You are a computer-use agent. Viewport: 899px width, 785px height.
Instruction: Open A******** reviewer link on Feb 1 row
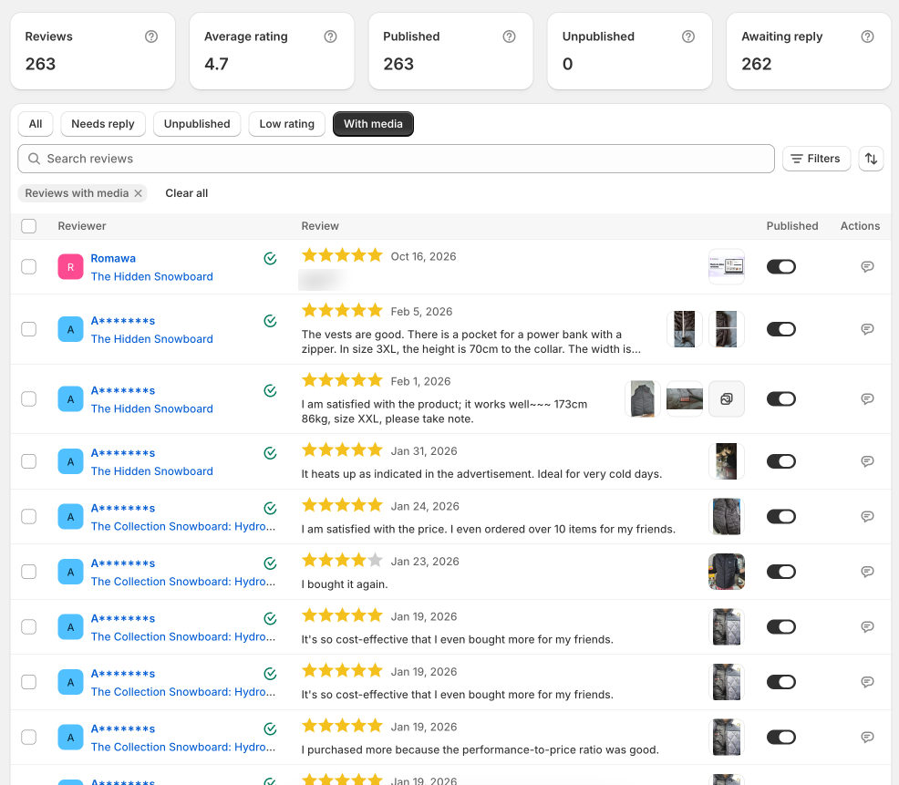coord(123,391)
